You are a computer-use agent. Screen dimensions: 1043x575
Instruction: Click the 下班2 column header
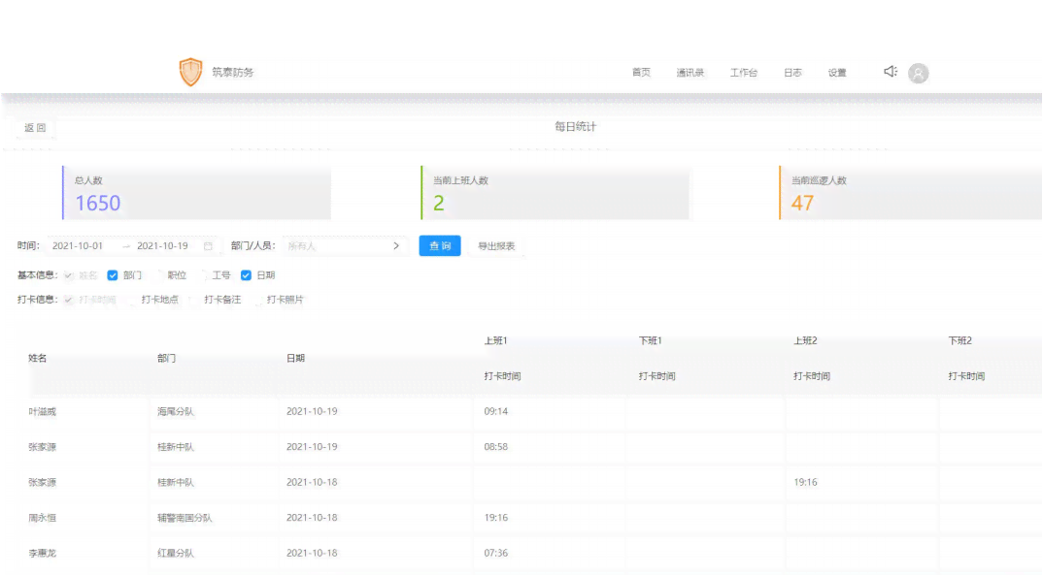(x=959, y=340)
